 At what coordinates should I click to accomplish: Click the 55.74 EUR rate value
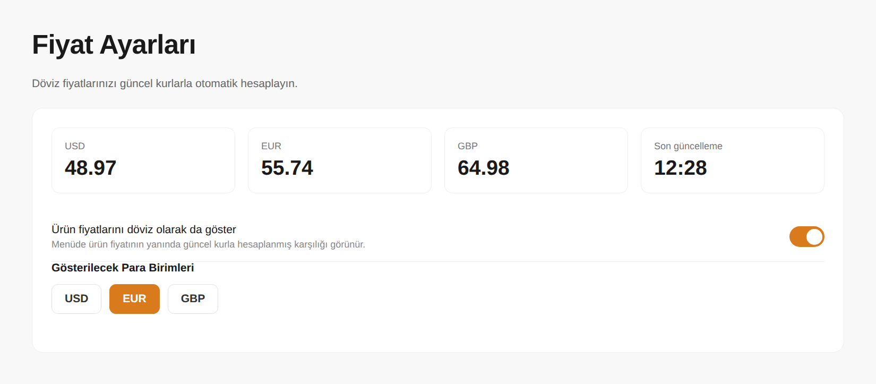point(287,168)
